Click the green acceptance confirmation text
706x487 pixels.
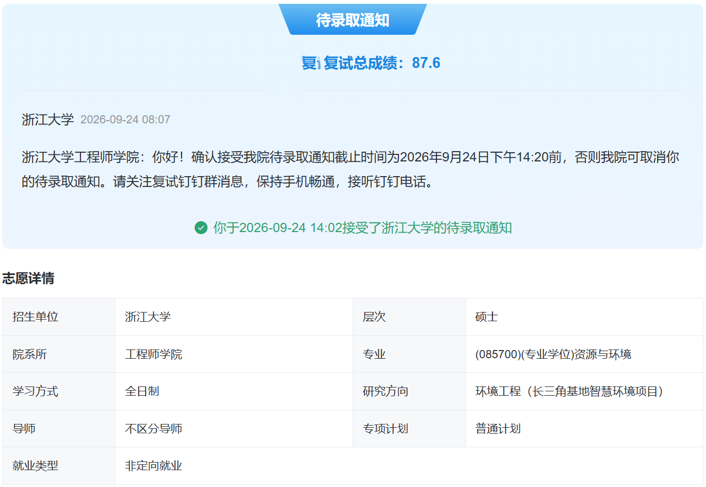[363, 228]
